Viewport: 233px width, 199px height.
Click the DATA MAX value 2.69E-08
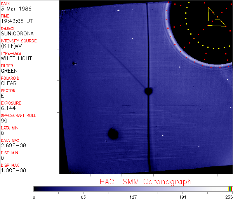pos(13,145)
